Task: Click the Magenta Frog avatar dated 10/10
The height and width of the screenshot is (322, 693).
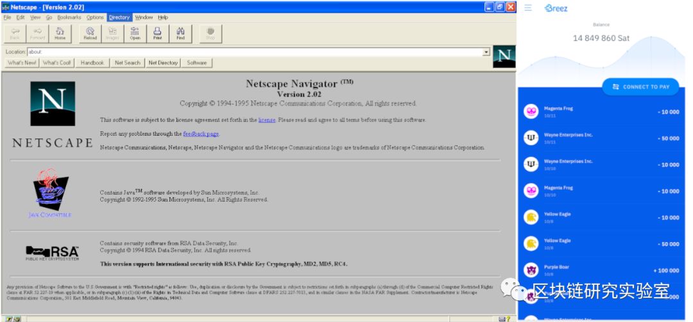Action: click(531, 191)
